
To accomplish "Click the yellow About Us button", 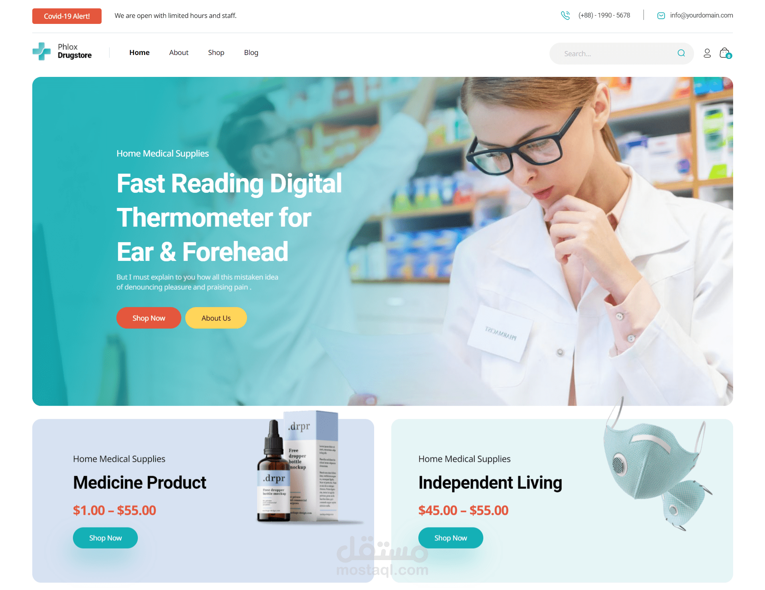I will click(x=216, y=318).
